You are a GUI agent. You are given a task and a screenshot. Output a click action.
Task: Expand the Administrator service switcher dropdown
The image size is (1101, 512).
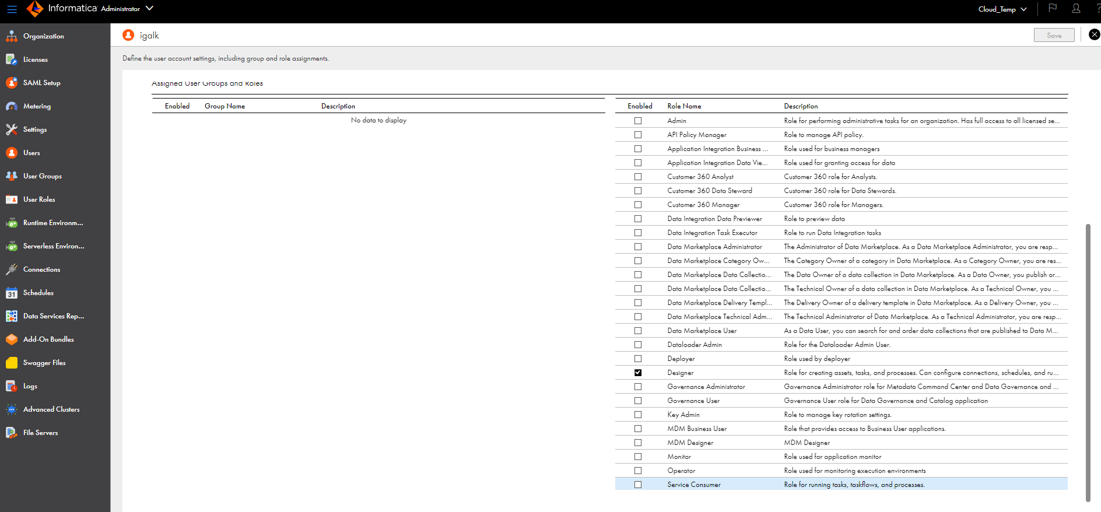149,8
